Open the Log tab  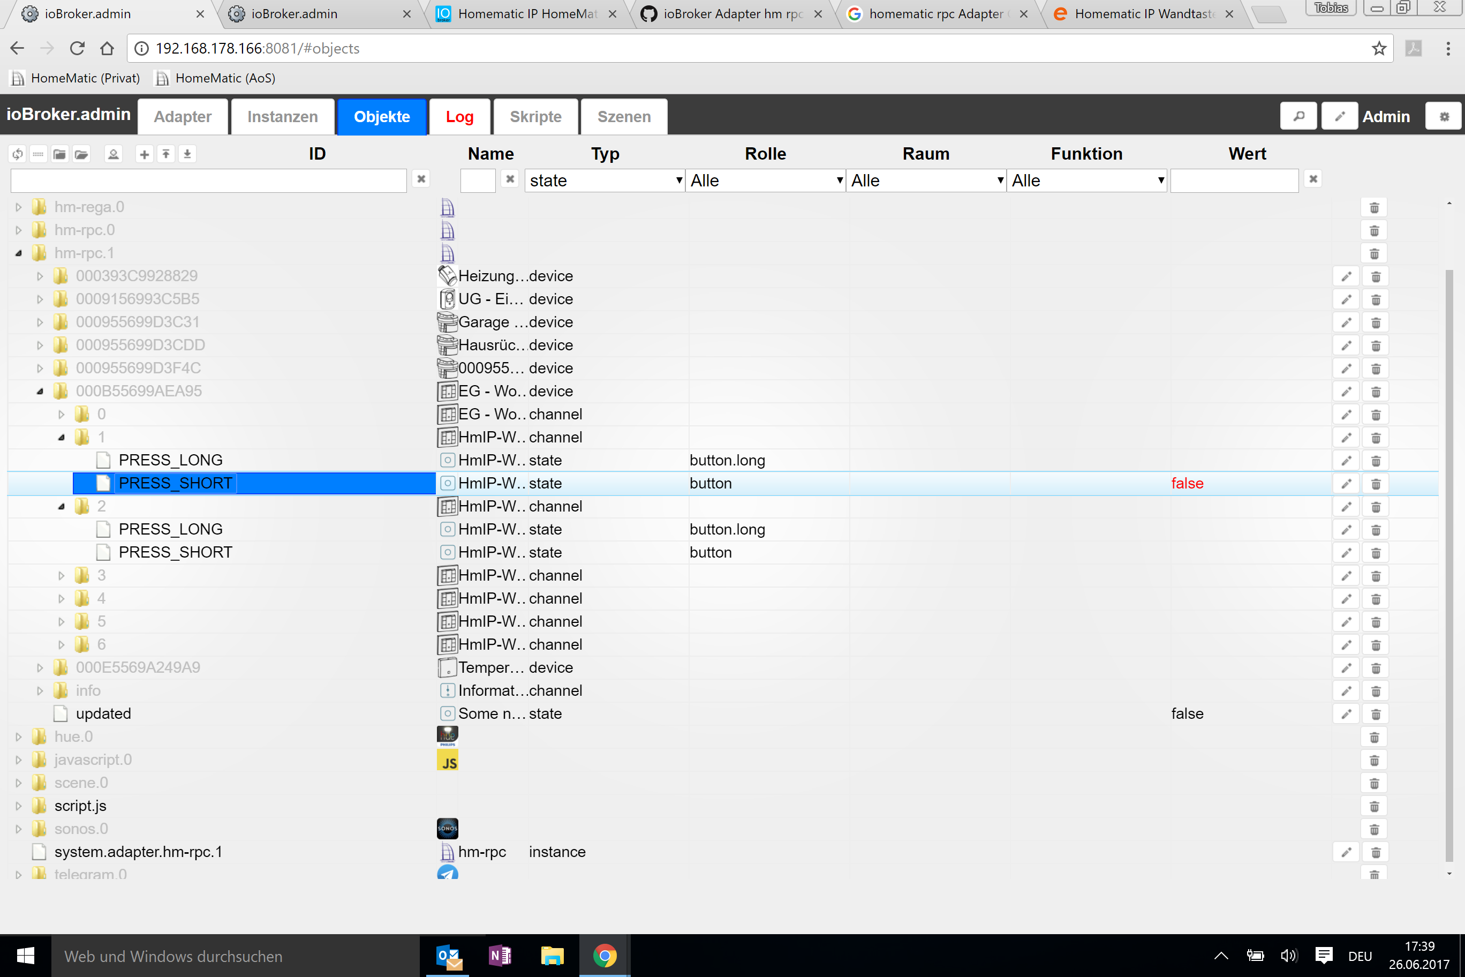coord(459,117)
